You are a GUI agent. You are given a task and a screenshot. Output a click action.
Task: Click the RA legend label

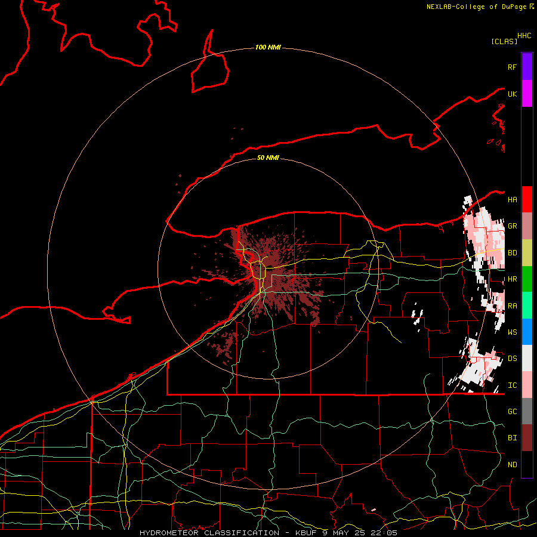click(512, 306)
